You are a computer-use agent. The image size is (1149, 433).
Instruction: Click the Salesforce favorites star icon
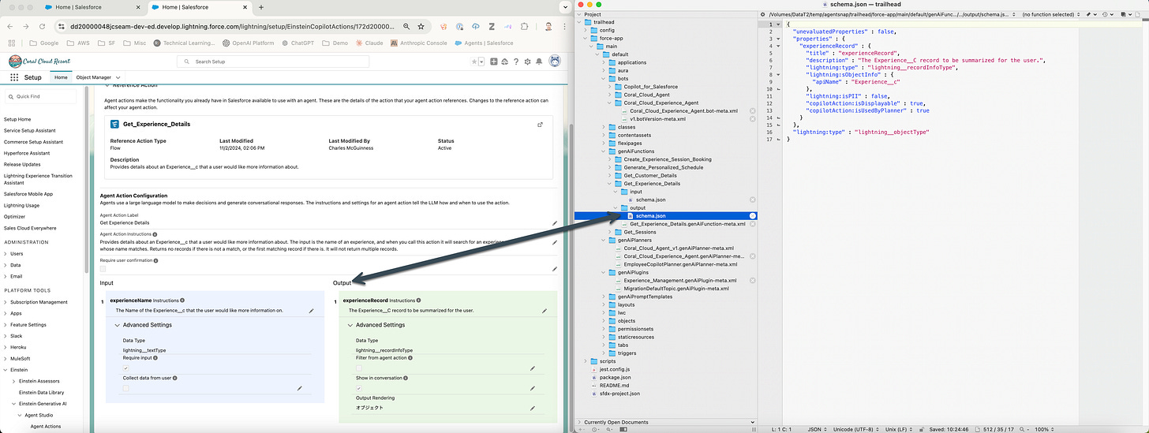click(x=473, y=62)
